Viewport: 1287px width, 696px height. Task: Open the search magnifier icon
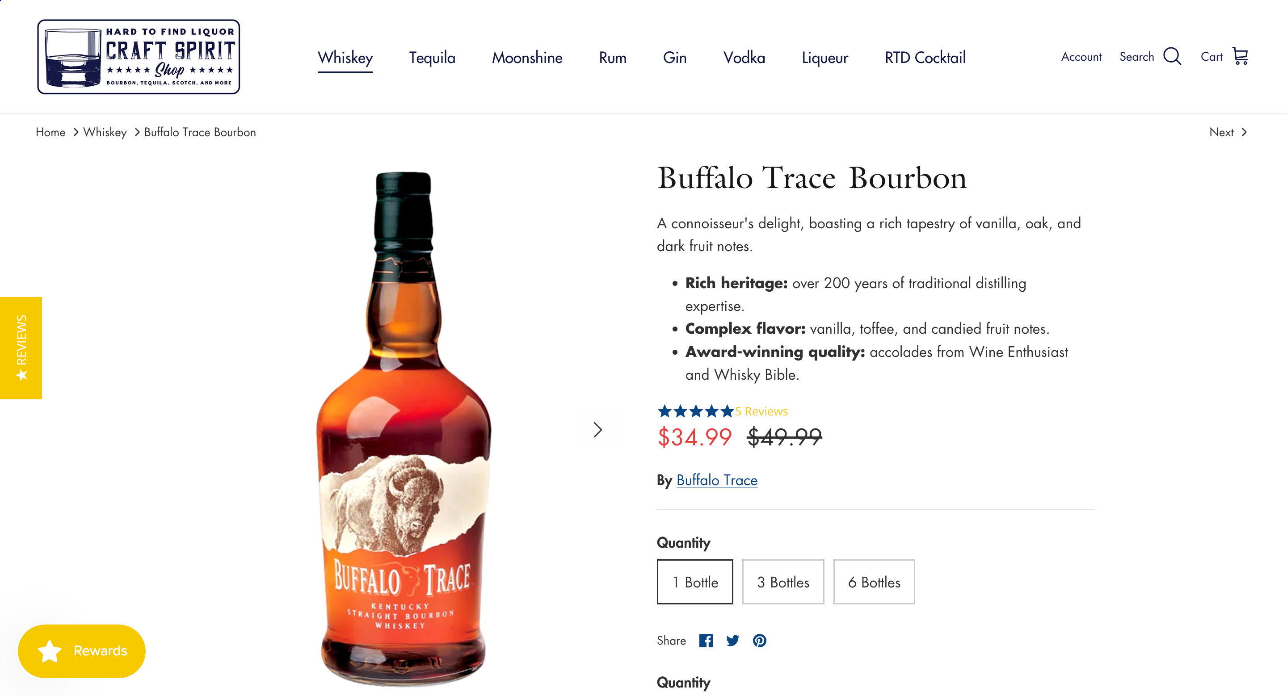tap(1172, 56)
